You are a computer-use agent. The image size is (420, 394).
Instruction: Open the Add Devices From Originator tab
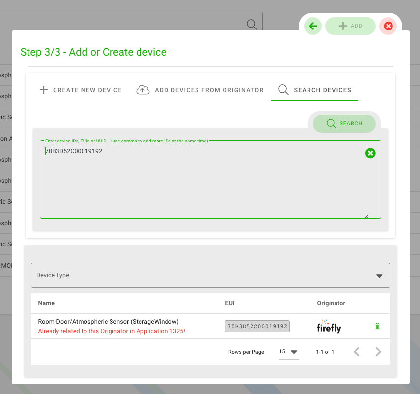click(200, 90)
